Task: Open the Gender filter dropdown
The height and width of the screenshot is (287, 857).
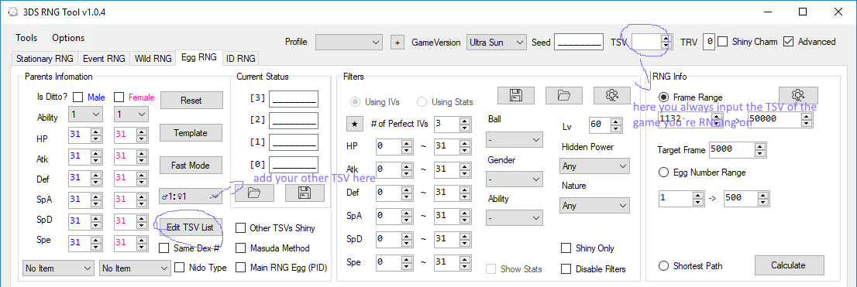Action: [514, 179]
